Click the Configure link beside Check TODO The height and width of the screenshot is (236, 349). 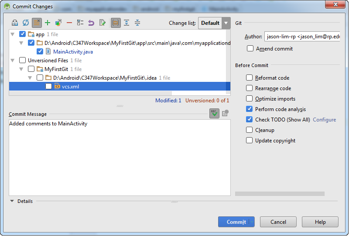(324, 120)
